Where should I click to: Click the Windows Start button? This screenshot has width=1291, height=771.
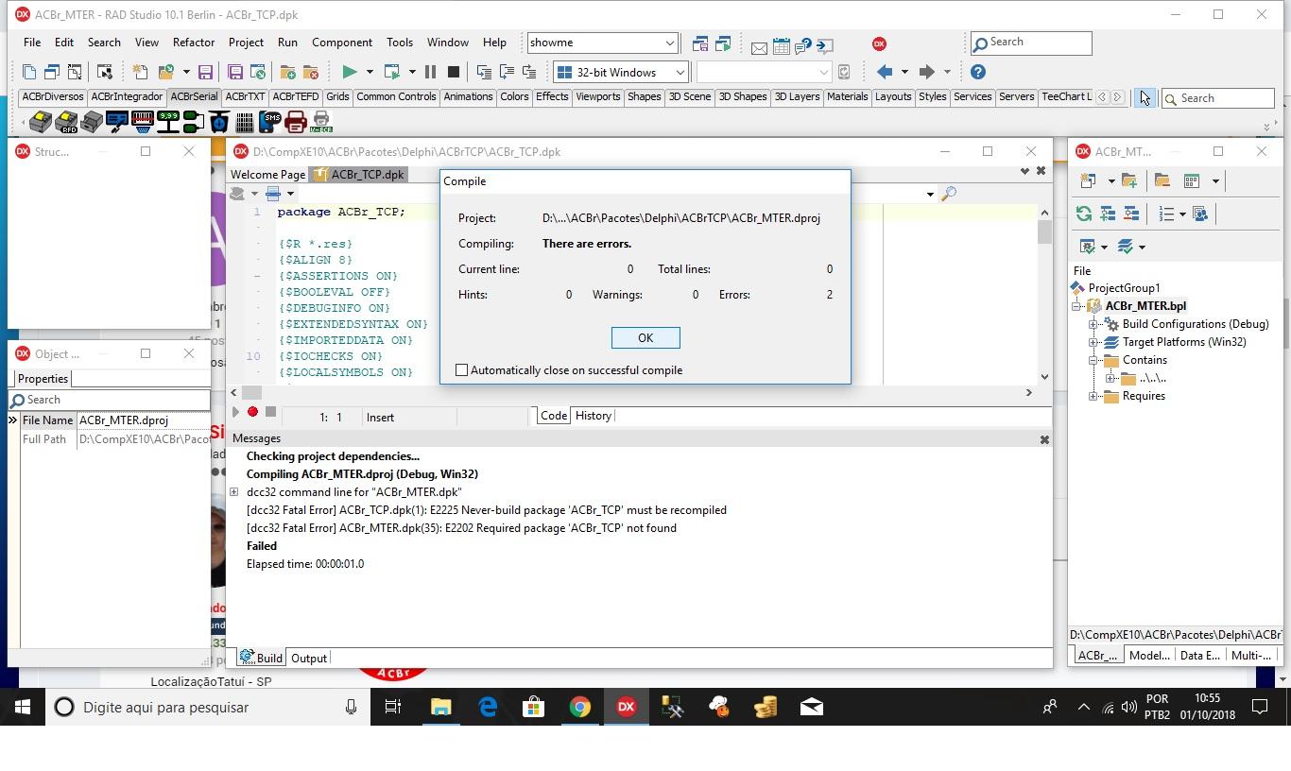[23, 707]
